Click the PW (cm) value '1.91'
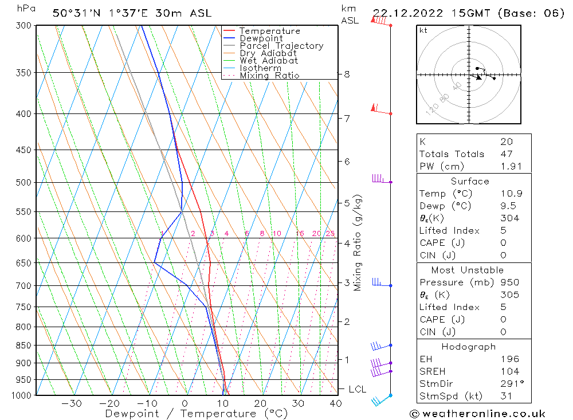 (511, 167)
